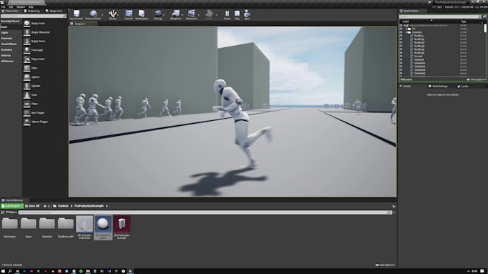The height and width of the screenshot is (274, 488).
Task: Select the Lights category
Action: 4,33
